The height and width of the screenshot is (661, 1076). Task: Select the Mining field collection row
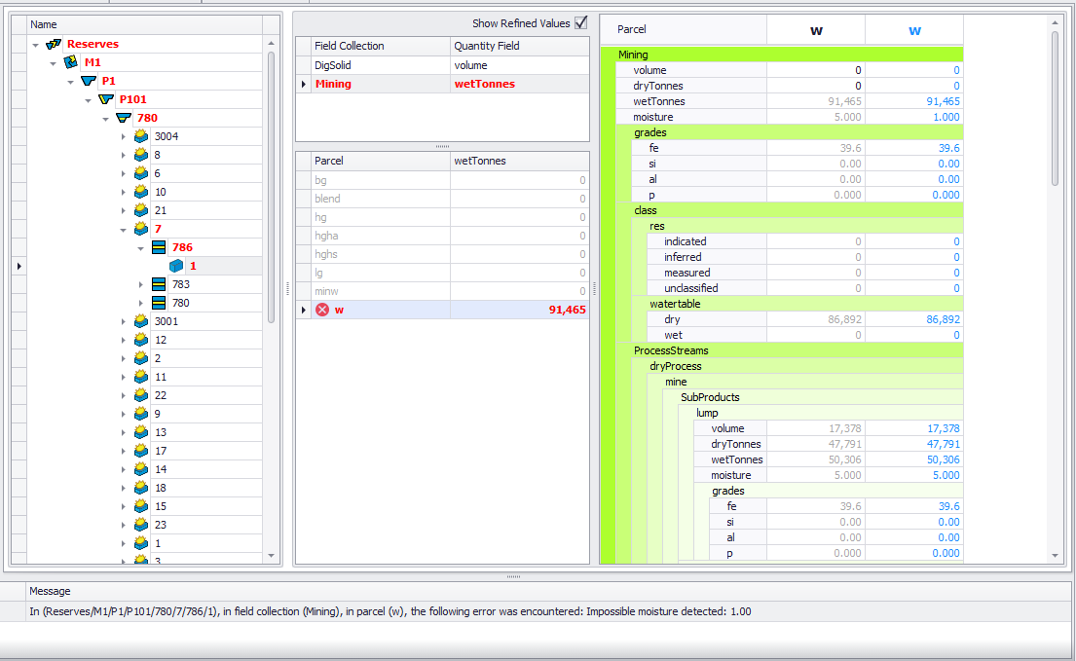(x=380, y=84)
